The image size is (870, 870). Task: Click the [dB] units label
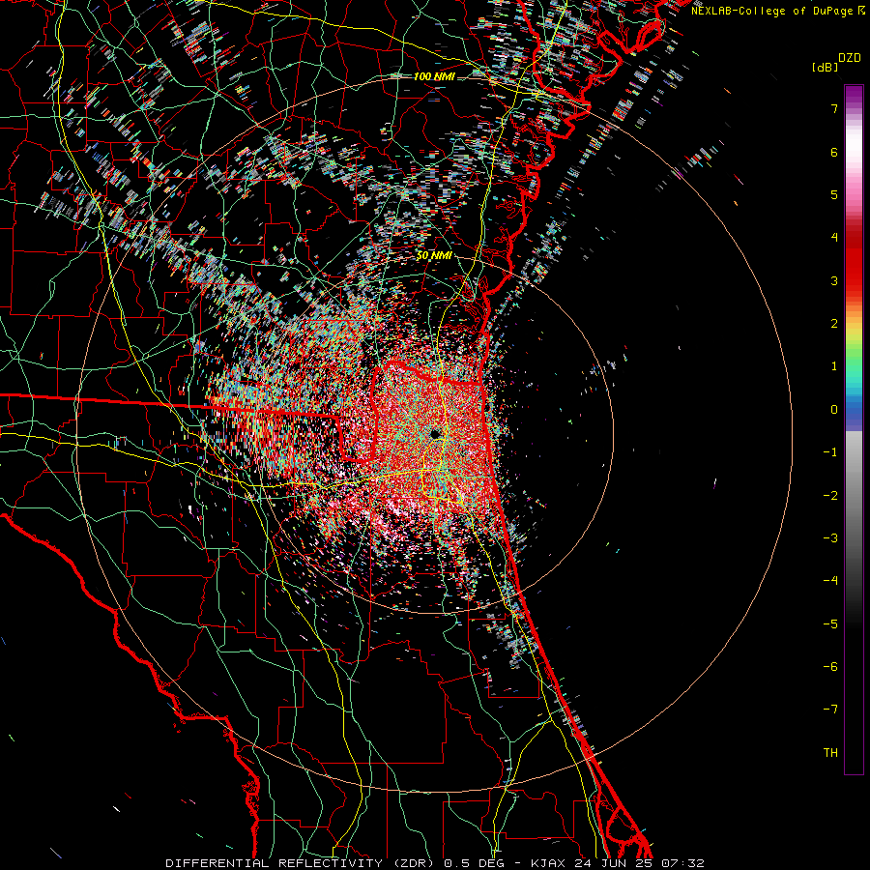point(826,67)
